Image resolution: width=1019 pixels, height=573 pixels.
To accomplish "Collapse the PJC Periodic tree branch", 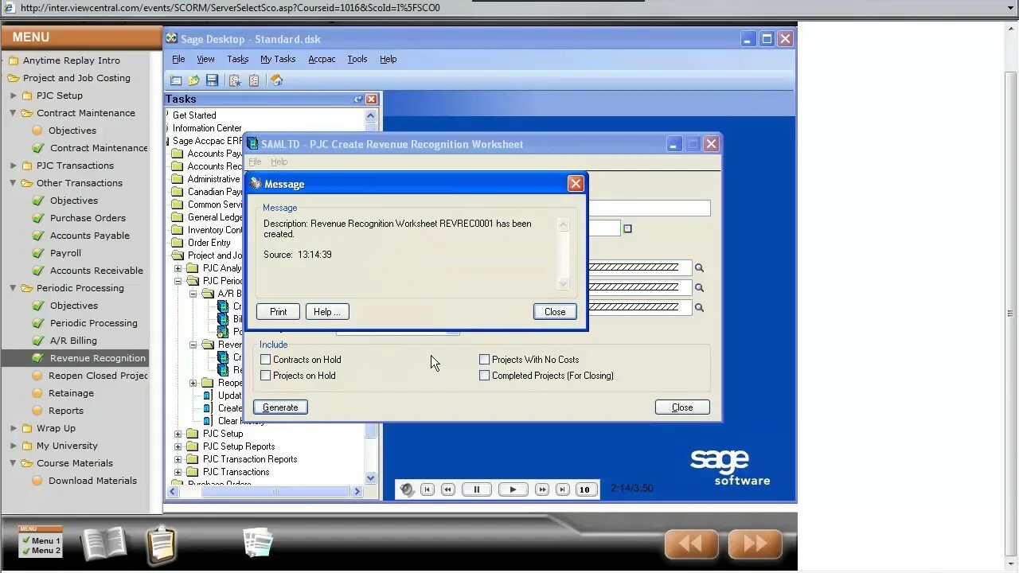I will click(x=177, y=280).
